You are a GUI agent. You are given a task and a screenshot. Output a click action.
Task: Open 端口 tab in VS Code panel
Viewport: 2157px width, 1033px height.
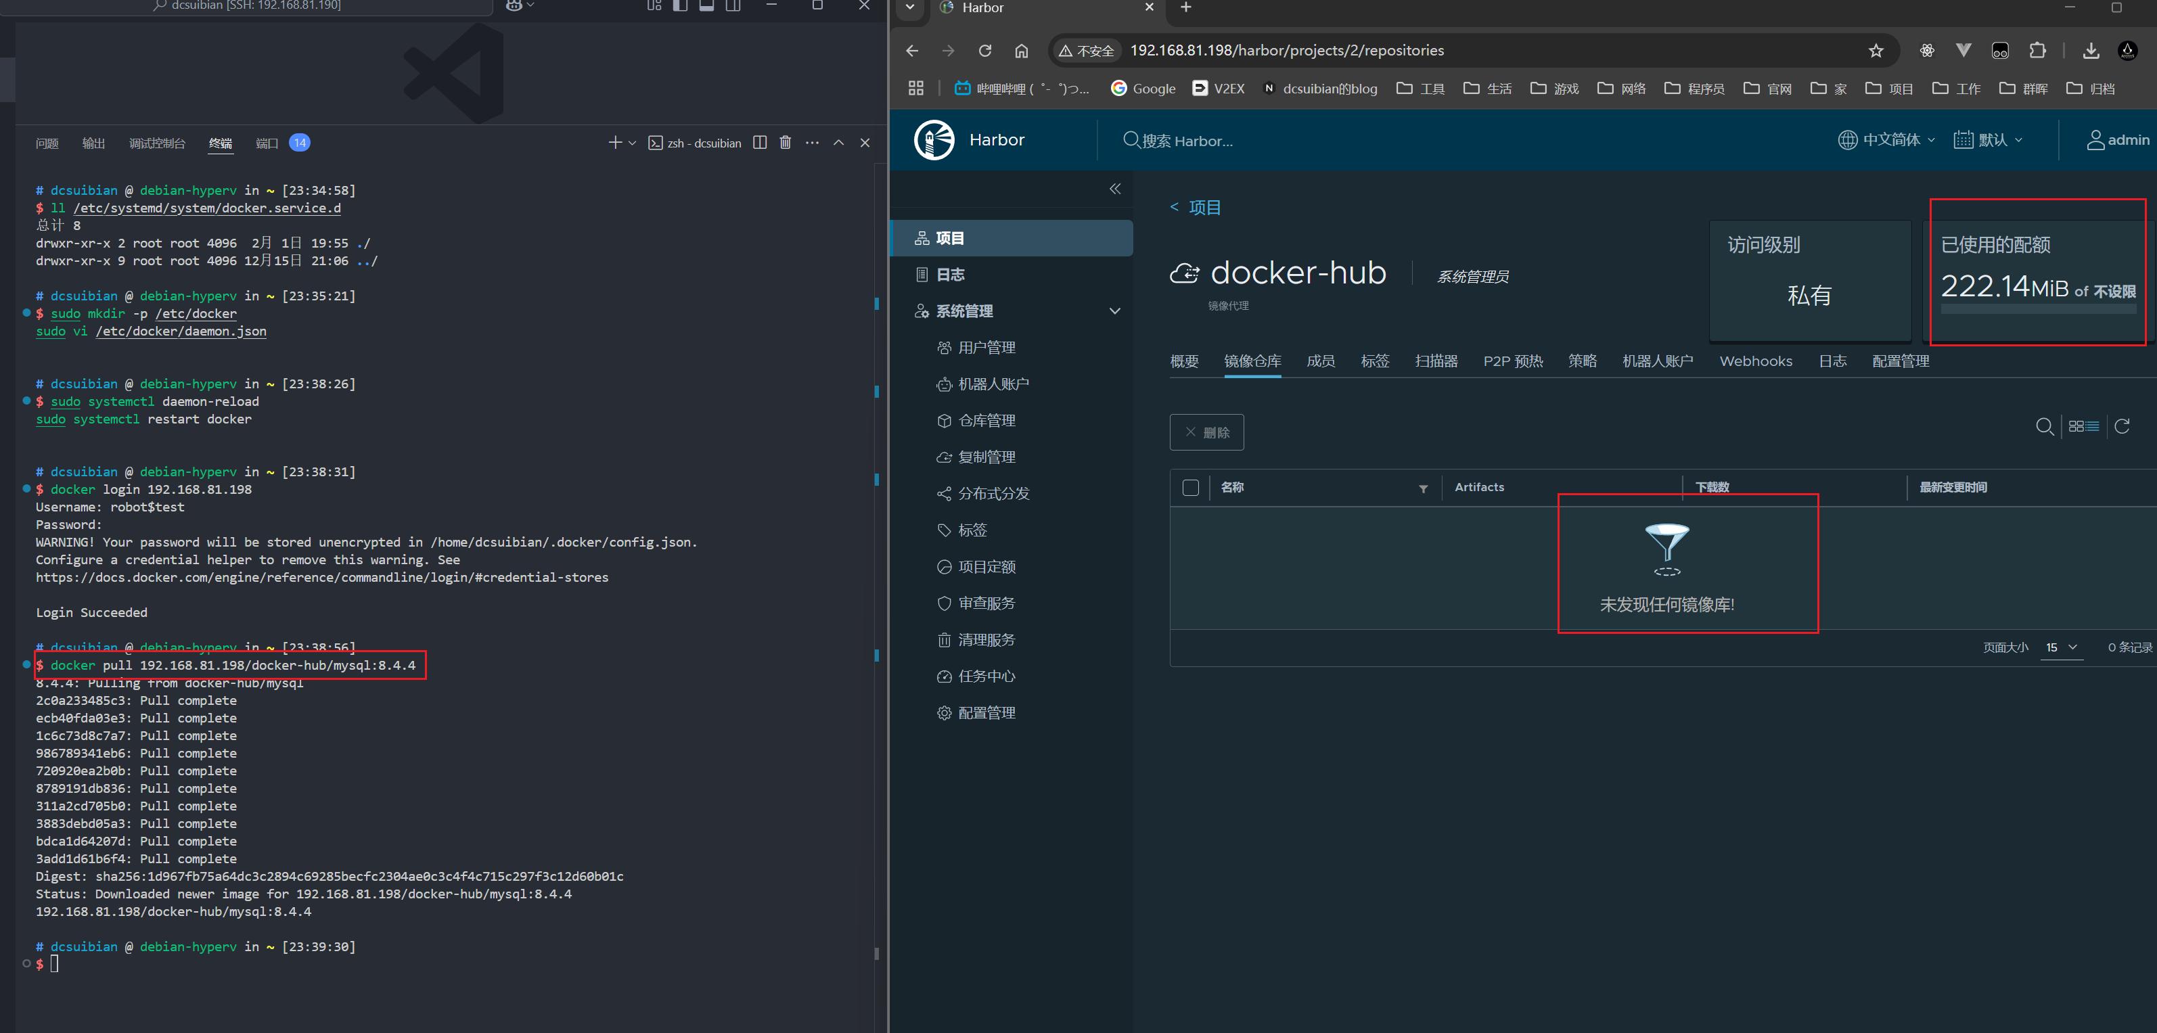pyautogui.click(x=267, y=143)
